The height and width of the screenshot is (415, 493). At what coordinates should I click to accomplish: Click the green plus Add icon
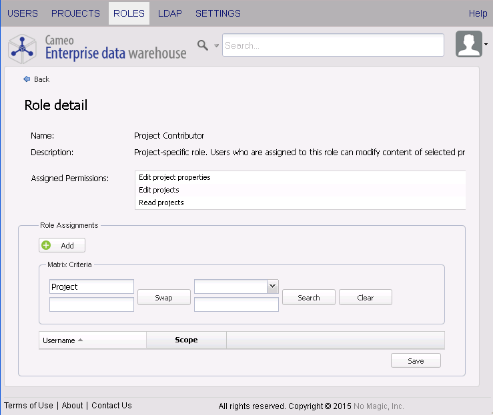pyautogui.click(x=46, y=246)
